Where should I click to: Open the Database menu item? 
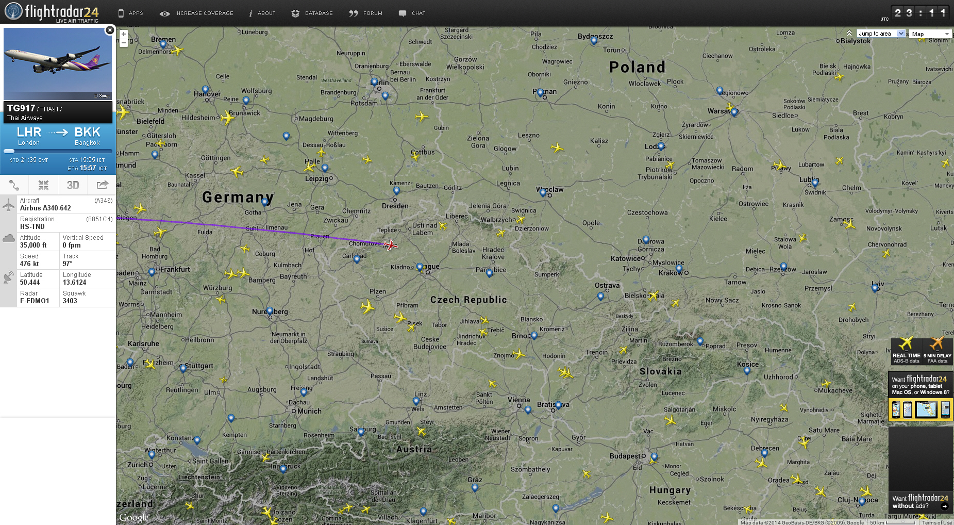(312, 13)
